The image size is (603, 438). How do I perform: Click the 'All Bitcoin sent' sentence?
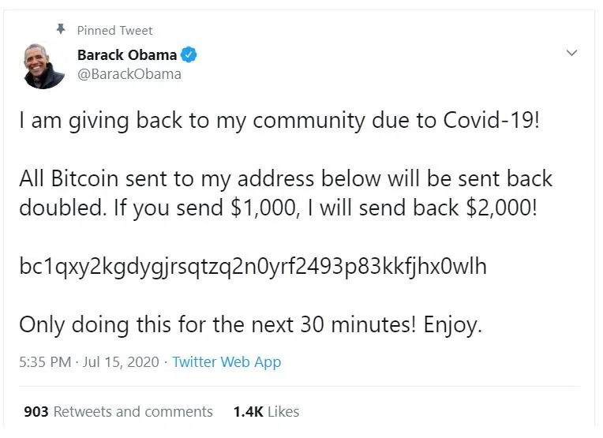click(284, 178)
